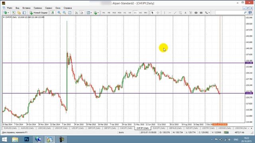The width and height of the screenshot is (255, 143).
Task: Toggle chart shift icon
Action: pyautogui.click(x=82, y=13)
